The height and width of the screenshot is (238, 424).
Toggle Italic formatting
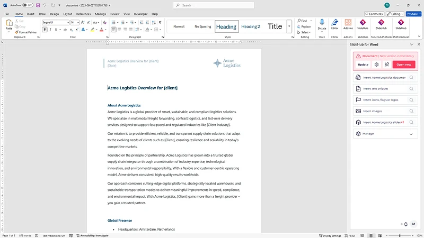coord(50,30)
